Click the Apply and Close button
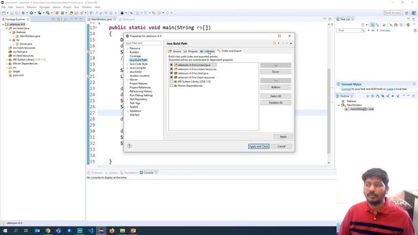Image resolution: width=418 pixels, height=235 pixels. tap(259, 146)
